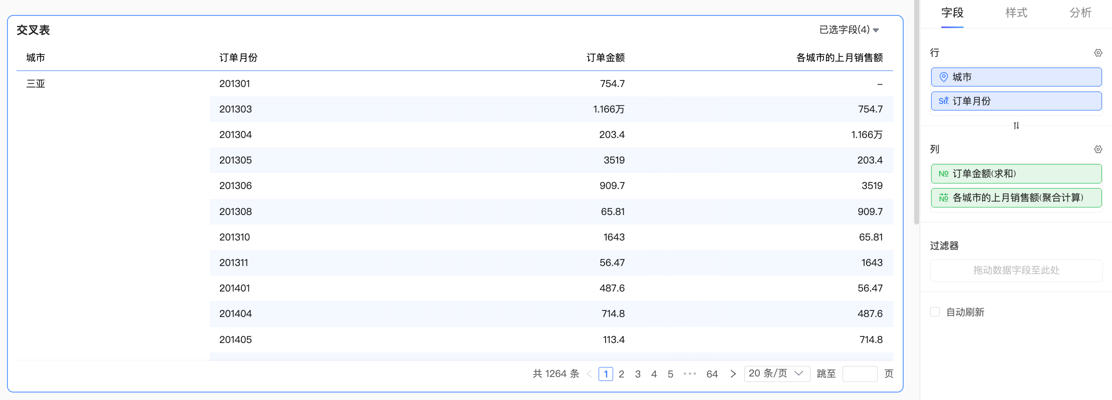Click the 201308 month cell
1112x400 pixels.
pyautogui.click(x=235, y=212)
